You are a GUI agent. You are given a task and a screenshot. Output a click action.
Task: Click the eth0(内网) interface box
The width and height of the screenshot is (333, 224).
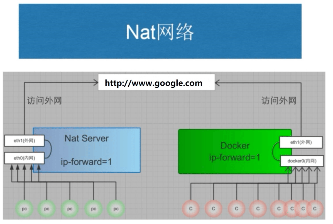[x=24, y=158]
